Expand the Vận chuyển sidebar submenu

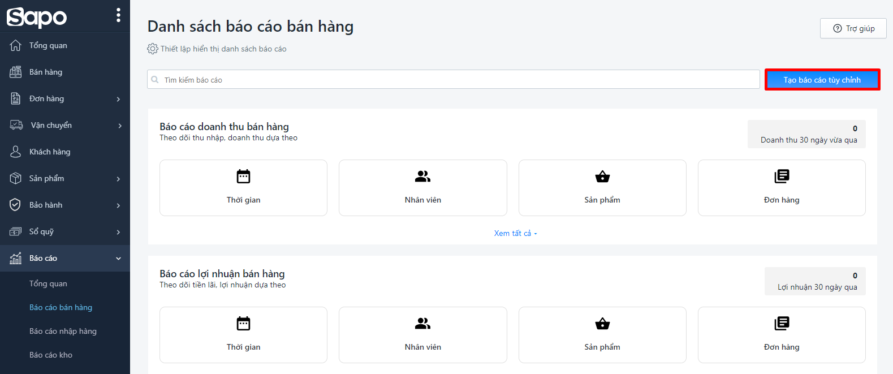(119, 126)
